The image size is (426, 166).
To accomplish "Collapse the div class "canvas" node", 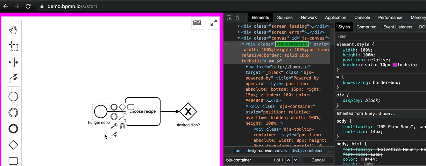I will tap(239, 38).
